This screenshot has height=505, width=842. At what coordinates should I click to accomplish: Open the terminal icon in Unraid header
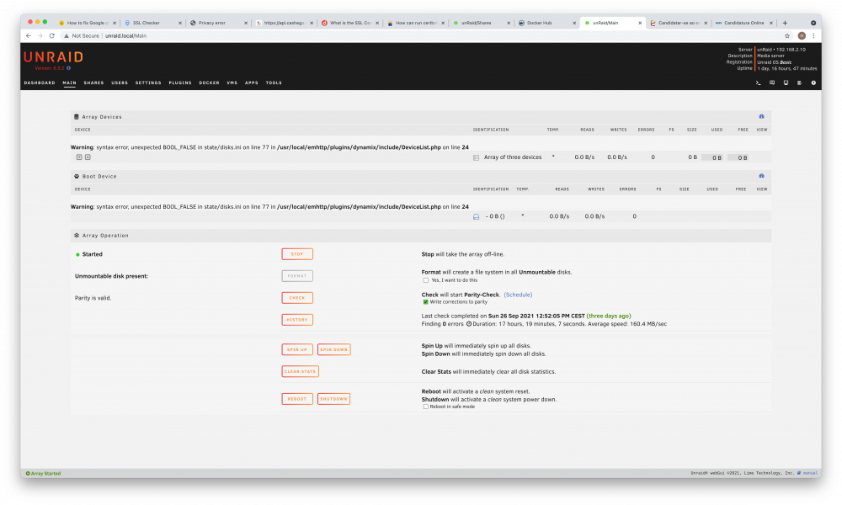pyautogui.click(x=759, y=82)
